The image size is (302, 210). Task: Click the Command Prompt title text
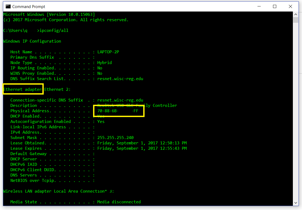[x=29, y=7]
